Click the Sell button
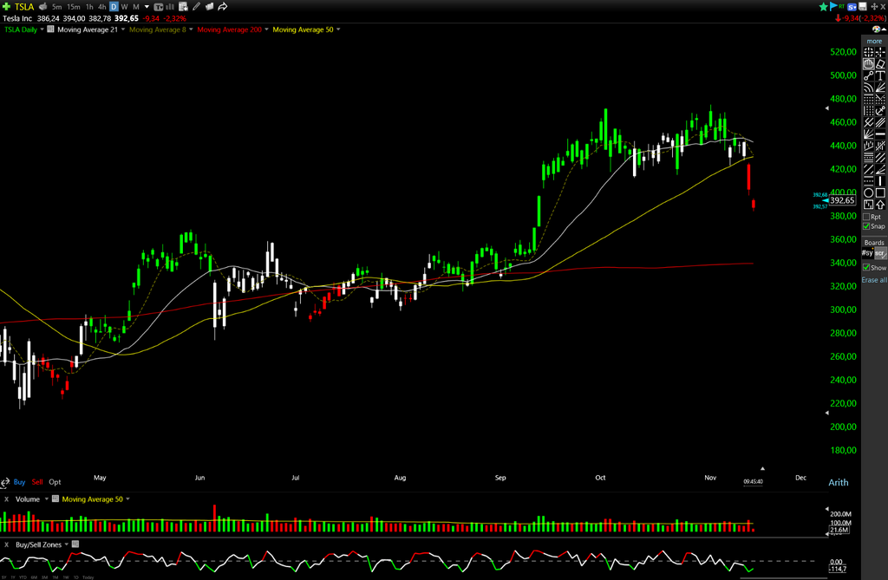This screenshot has height=580, width=888. coord(37,482)
